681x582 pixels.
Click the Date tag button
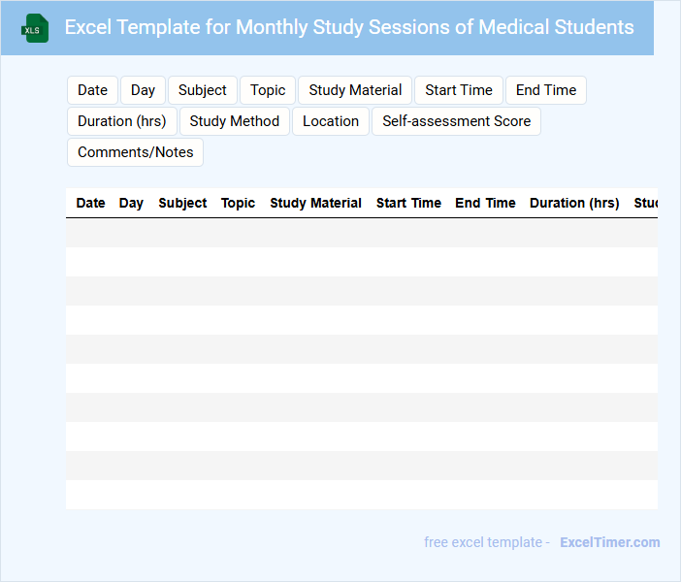click(92, 90)
